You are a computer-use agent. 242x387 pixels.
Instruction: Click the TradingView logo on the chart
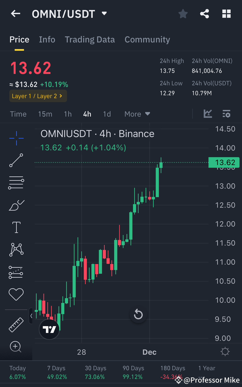(49, 329)
